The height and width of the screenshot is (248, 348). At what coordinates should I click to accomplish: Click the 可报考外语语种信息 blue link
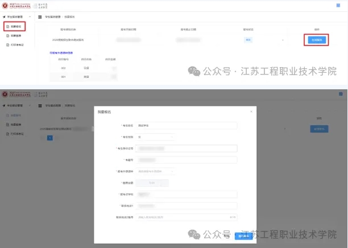[x=61, y=53]
